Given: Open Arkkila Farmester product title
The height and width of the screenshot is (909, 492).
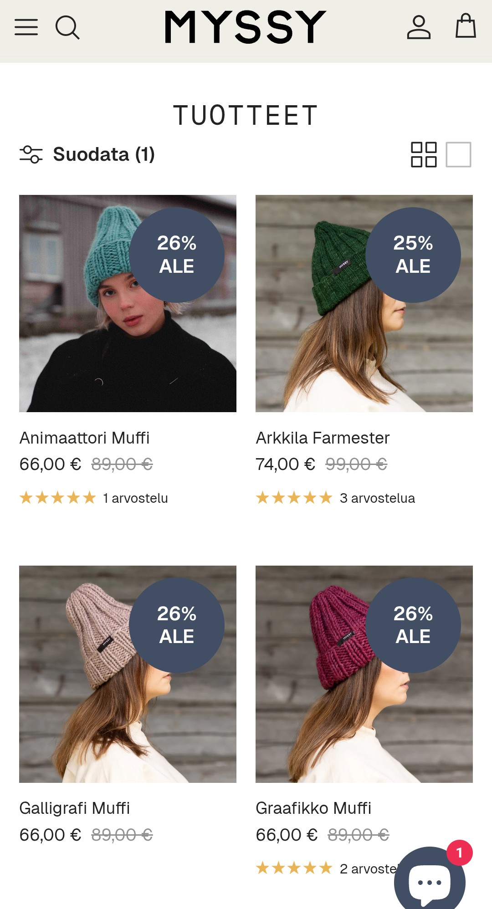Looking at the screenshot, I should click(323, 438).
